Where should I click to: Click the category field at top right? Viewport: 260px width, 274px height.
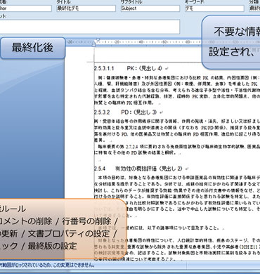pyautogui.click(x=254, y=8)
